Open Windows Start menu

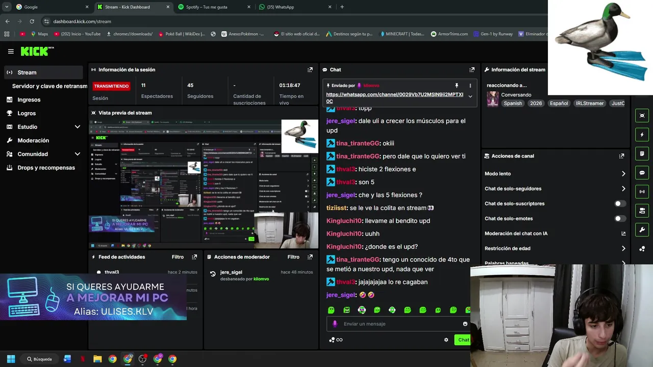click(11, 359)
